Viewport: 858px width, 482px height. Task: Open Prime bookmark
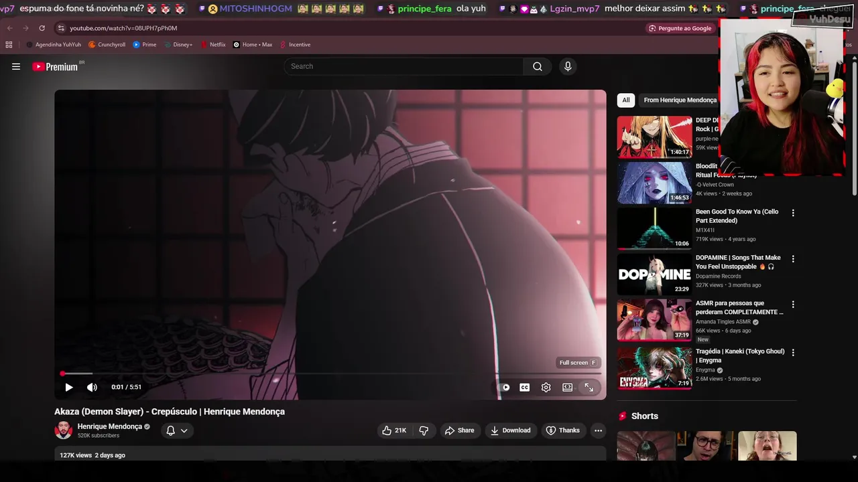[145, 45]
